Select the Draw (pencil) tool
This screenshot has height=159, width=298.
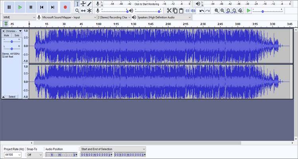[x=89, y=4]
